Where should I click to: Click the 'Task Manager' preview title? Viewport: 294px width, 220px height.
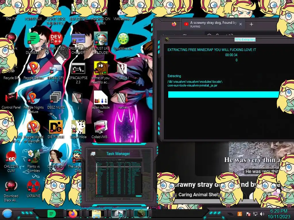pos(118,154)
